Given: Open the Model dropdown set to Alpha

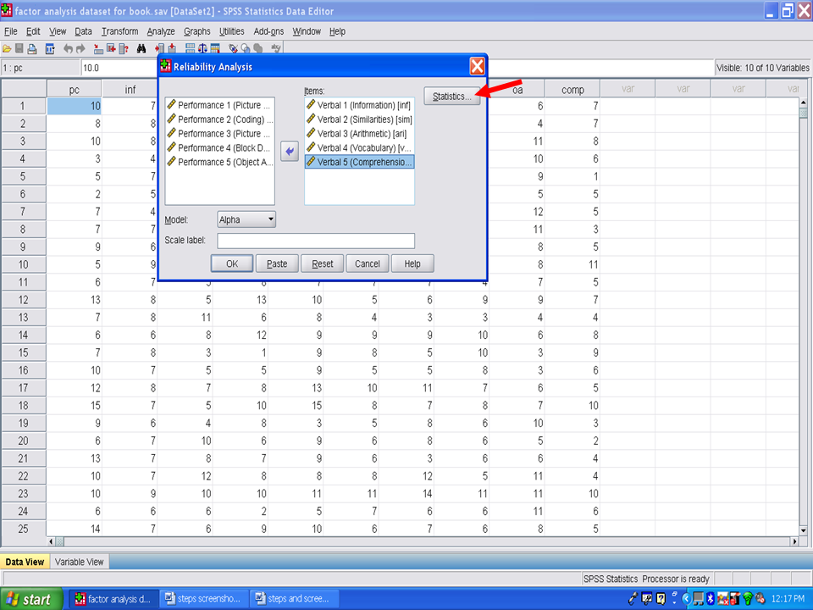Looking at the screenshot, I should point(246,219).
